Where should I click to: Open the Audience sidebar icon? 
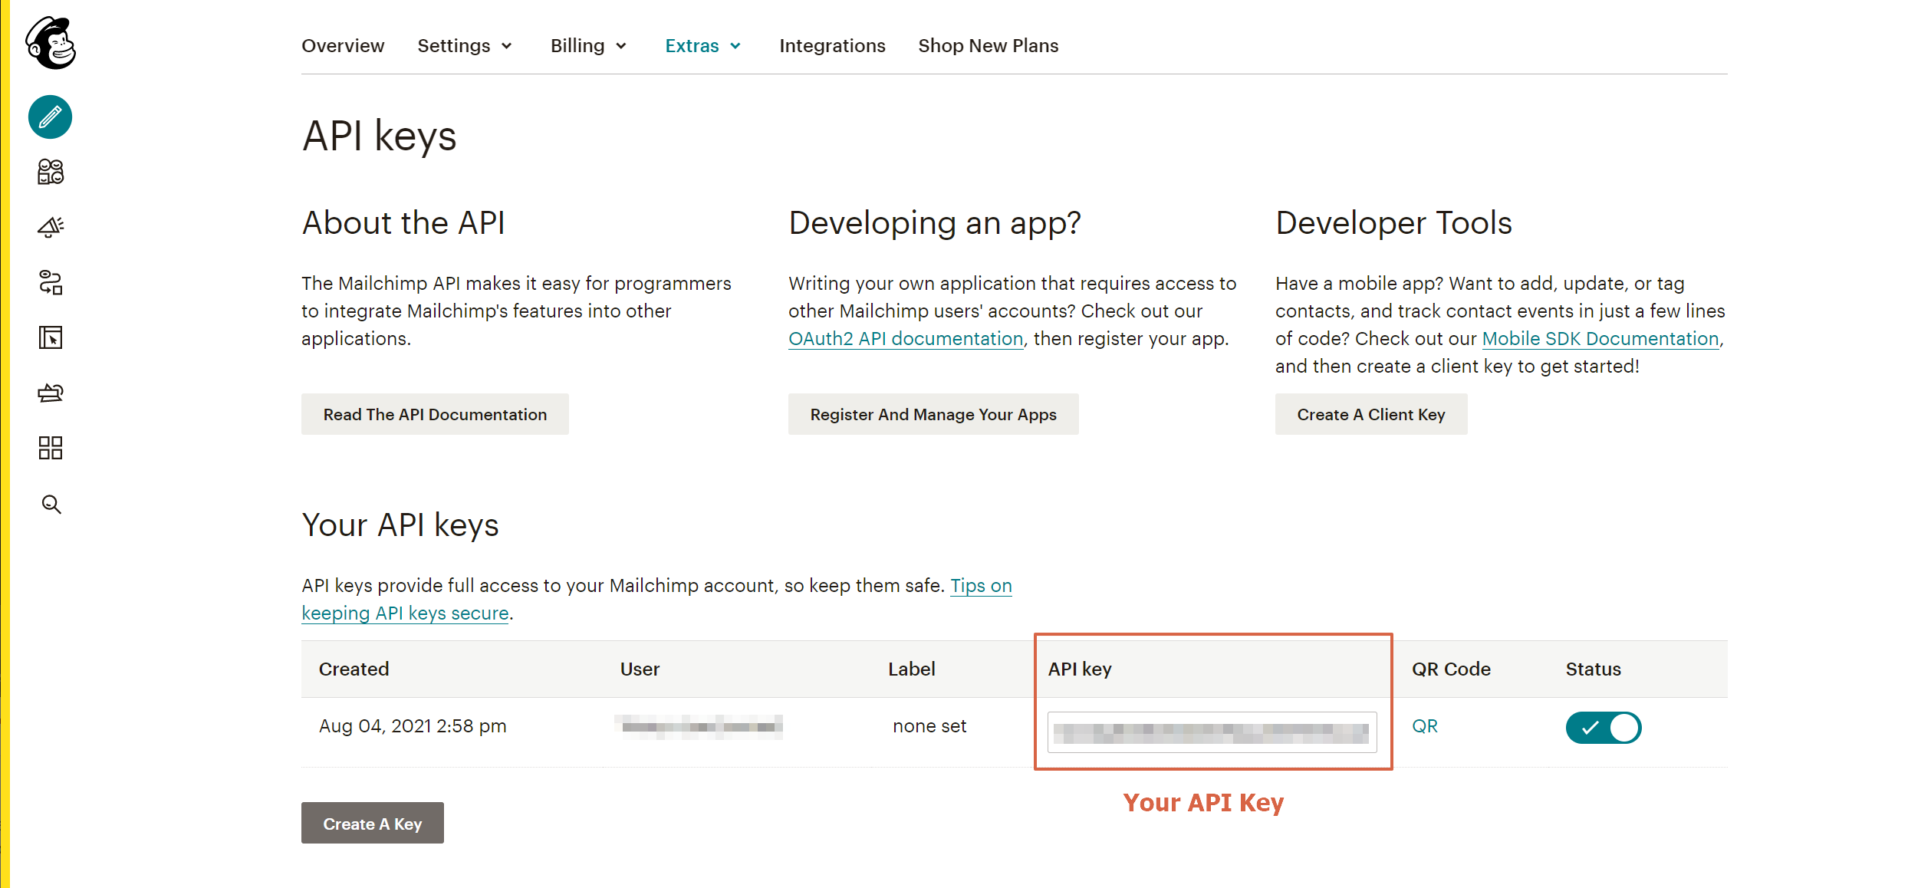pos(51,172)
